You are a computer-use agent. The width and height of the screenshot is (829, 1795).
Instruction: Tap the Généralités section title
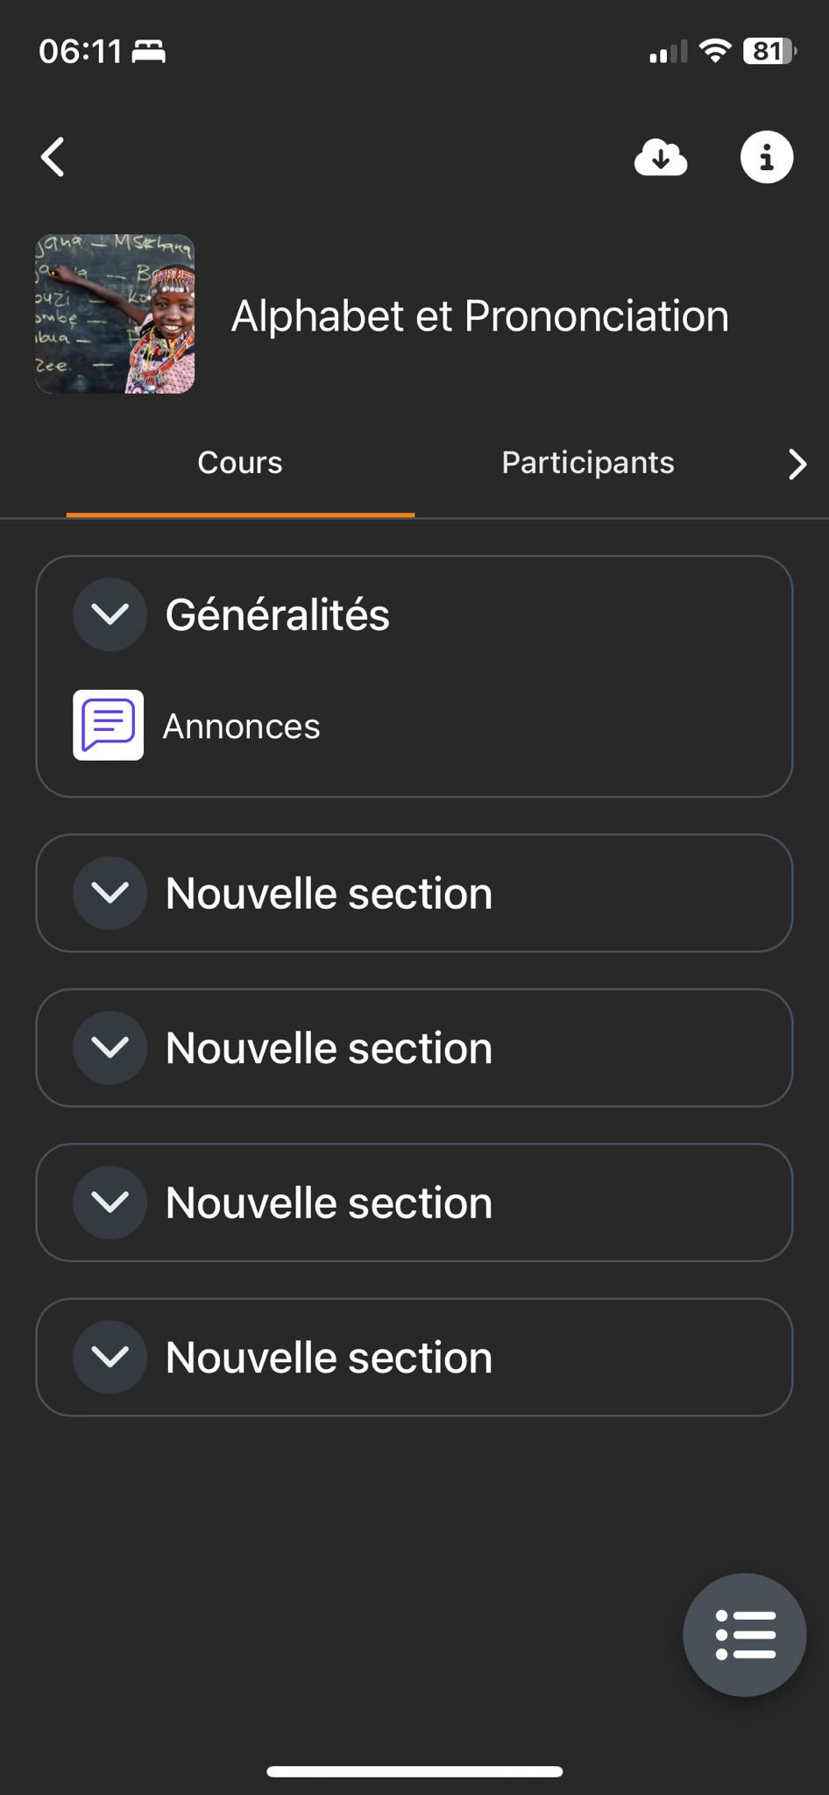278,614
